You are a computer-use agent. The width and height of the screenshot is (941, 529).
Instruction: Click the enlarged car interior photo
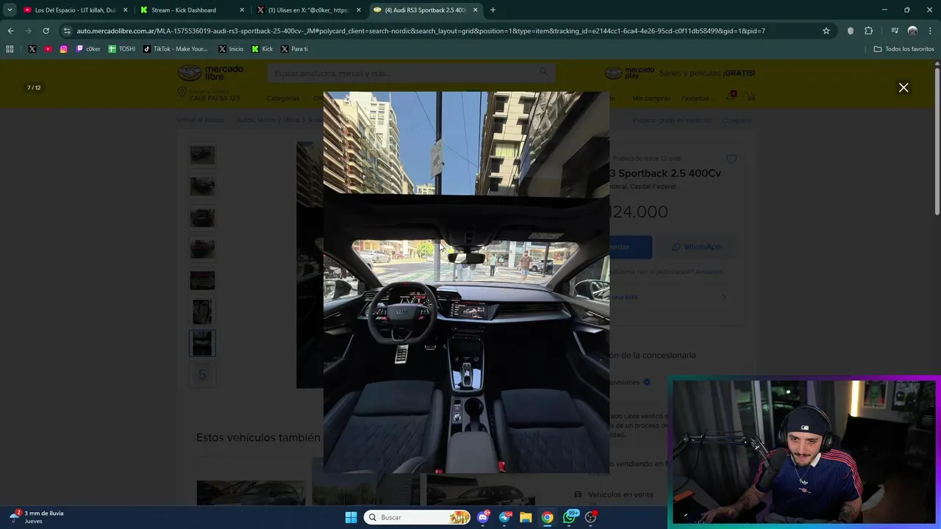pyautogui.click(x=466, y=282)
